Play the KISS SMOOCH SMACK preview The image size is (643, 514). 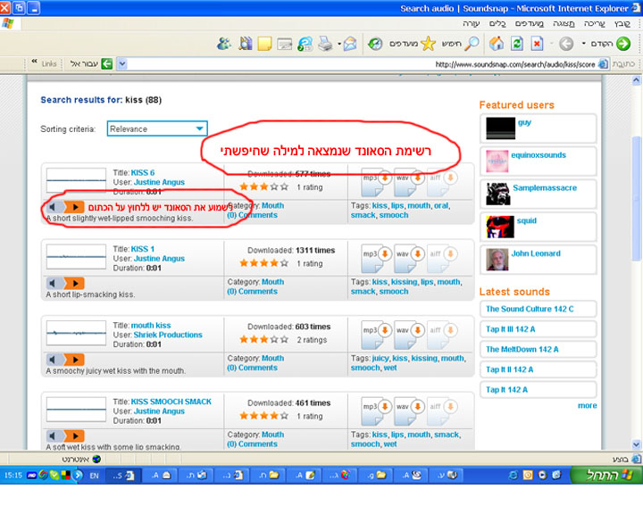75,435
